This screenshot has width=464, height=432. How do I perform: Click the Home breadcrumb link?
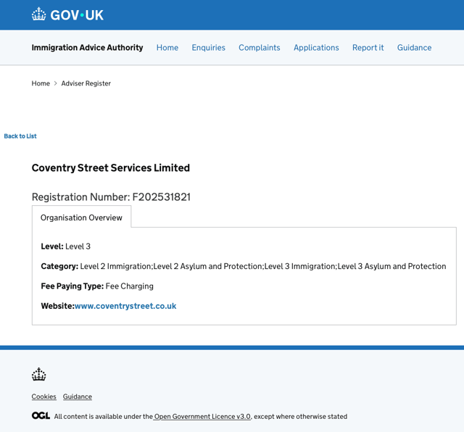coord(41,83)
